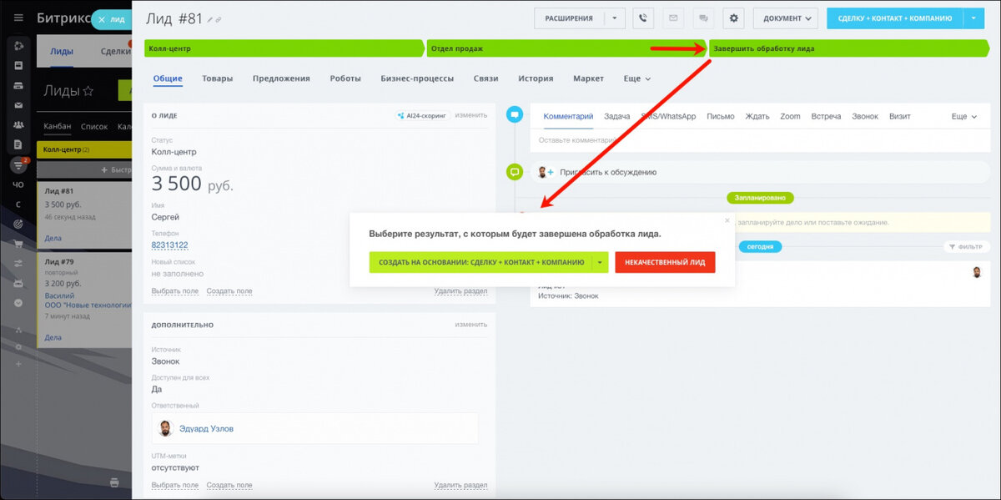Click НЕКАЧЕСТВЕННЫЙ ЛИД button
The image size is (1001, 500).
665,262
